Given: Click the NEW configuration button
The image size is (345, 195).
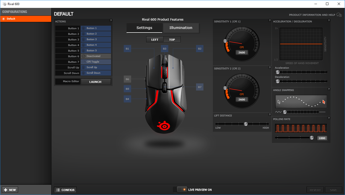Looking at the screenshot, I should coord(10,190).
